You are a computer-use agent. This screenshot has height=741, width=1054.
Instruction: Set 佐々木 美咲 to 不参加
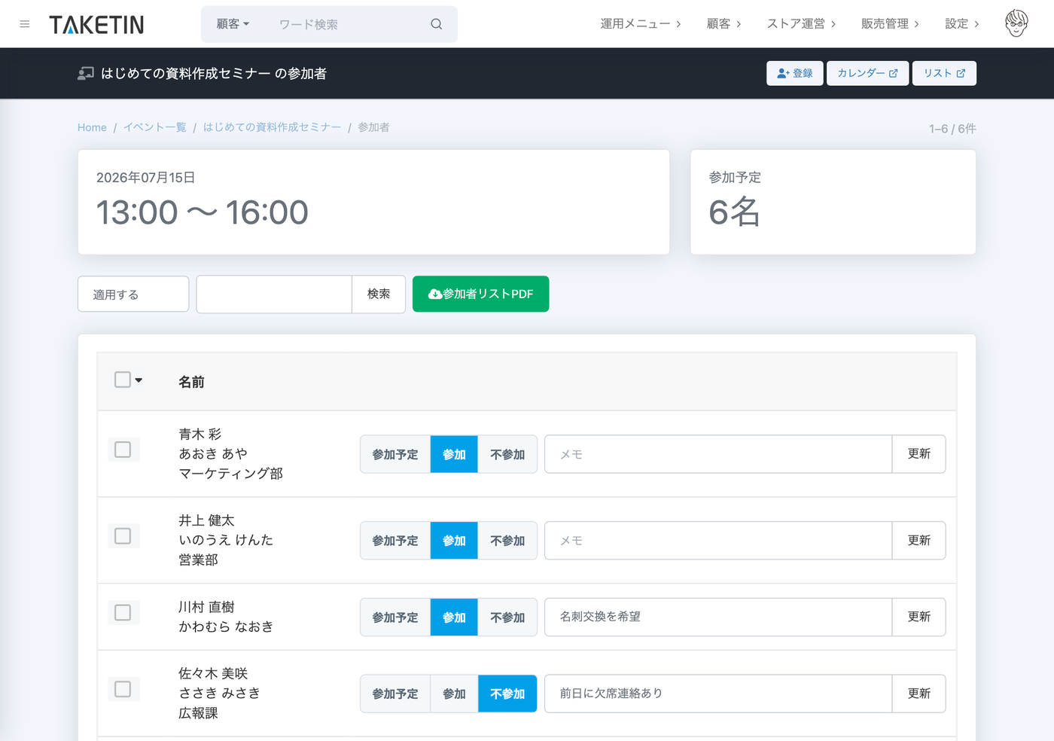507,694
